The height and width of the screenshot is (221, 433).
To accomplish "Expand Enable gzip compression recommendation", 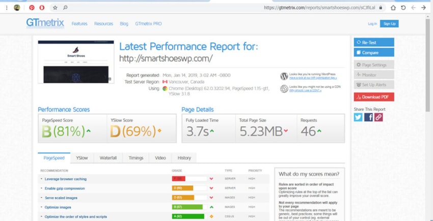I will tap(65, 188).
